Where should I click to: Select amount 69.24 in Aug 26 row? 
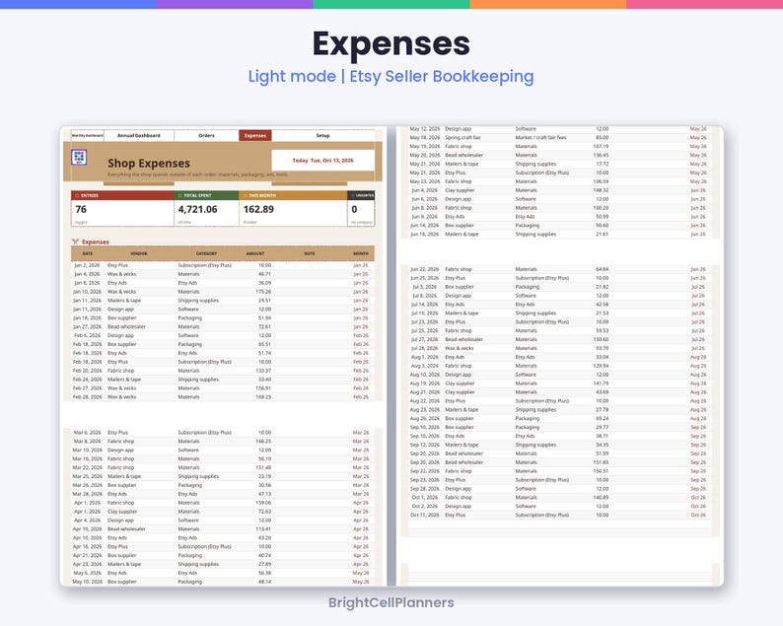click(x=603, y=418)
